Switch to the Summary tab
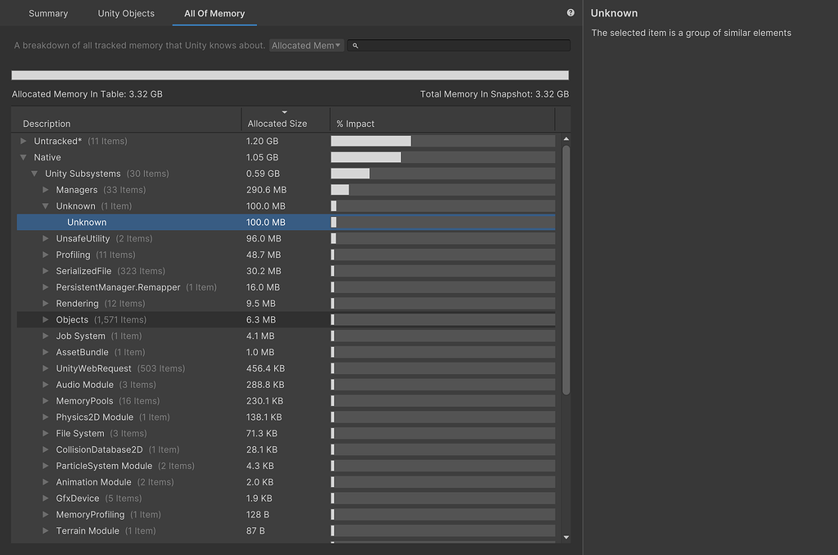 [x=47, y=13]
